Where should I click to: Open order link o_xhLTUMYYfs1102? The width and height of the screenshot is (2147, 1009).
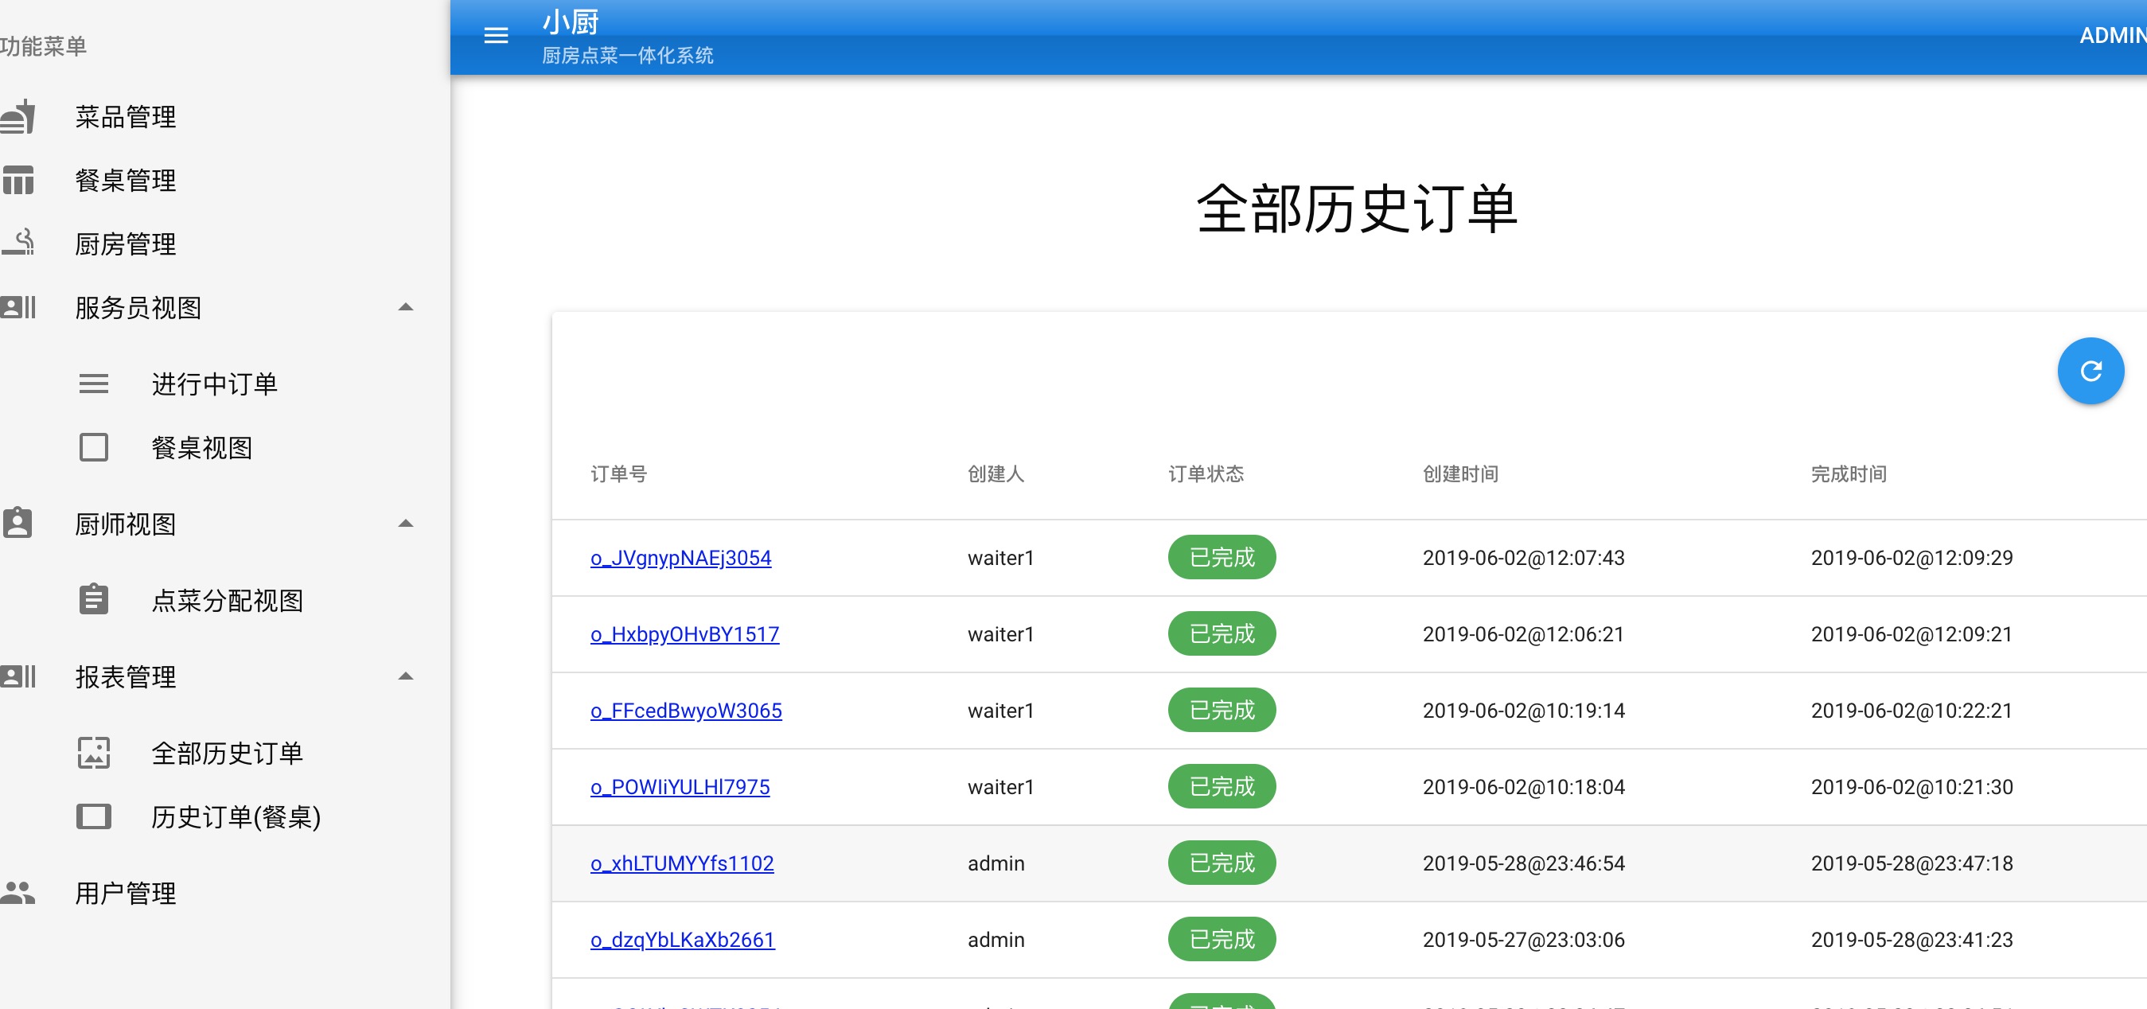(x=681, y=863)
